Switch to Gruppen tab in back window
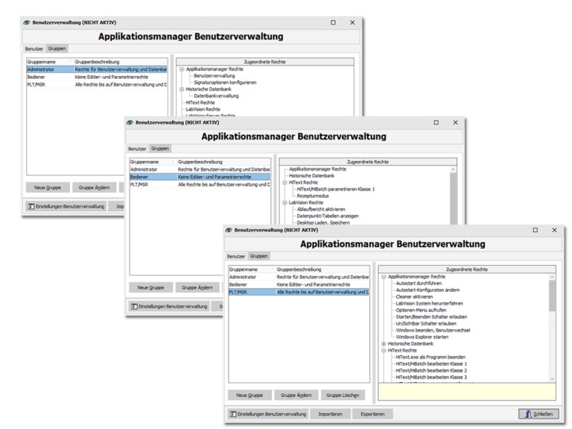This screenshot has width=572, height=429. pos(57,48)
